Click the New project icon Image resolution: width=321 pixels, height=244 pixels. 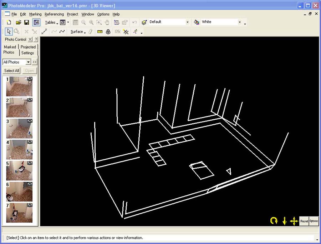[x=9, y=22]
